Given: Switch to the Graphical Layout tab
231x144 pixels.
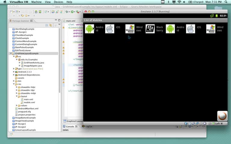Looking at the screenshot, I should click(73, 121).
